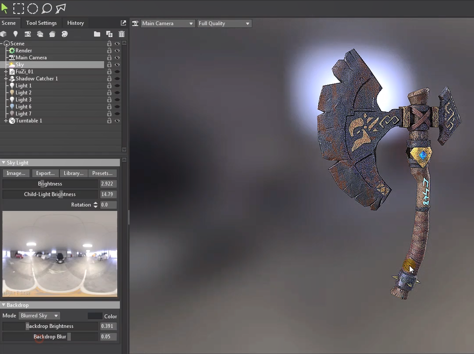
Task: Show the FuZi_01 object via eye icon
Action: pyautogui.click(x=117, y=72)
